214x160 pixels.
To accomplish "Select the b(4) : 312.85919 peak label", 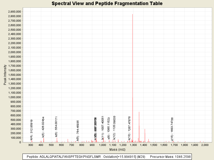I will 32,130.
